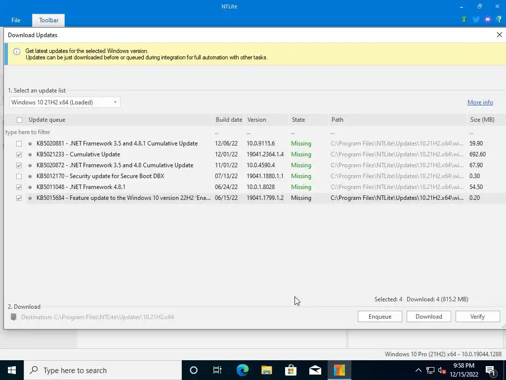Click the 54.50 size value
Viewport: 506px width, 380px height.
476,187
